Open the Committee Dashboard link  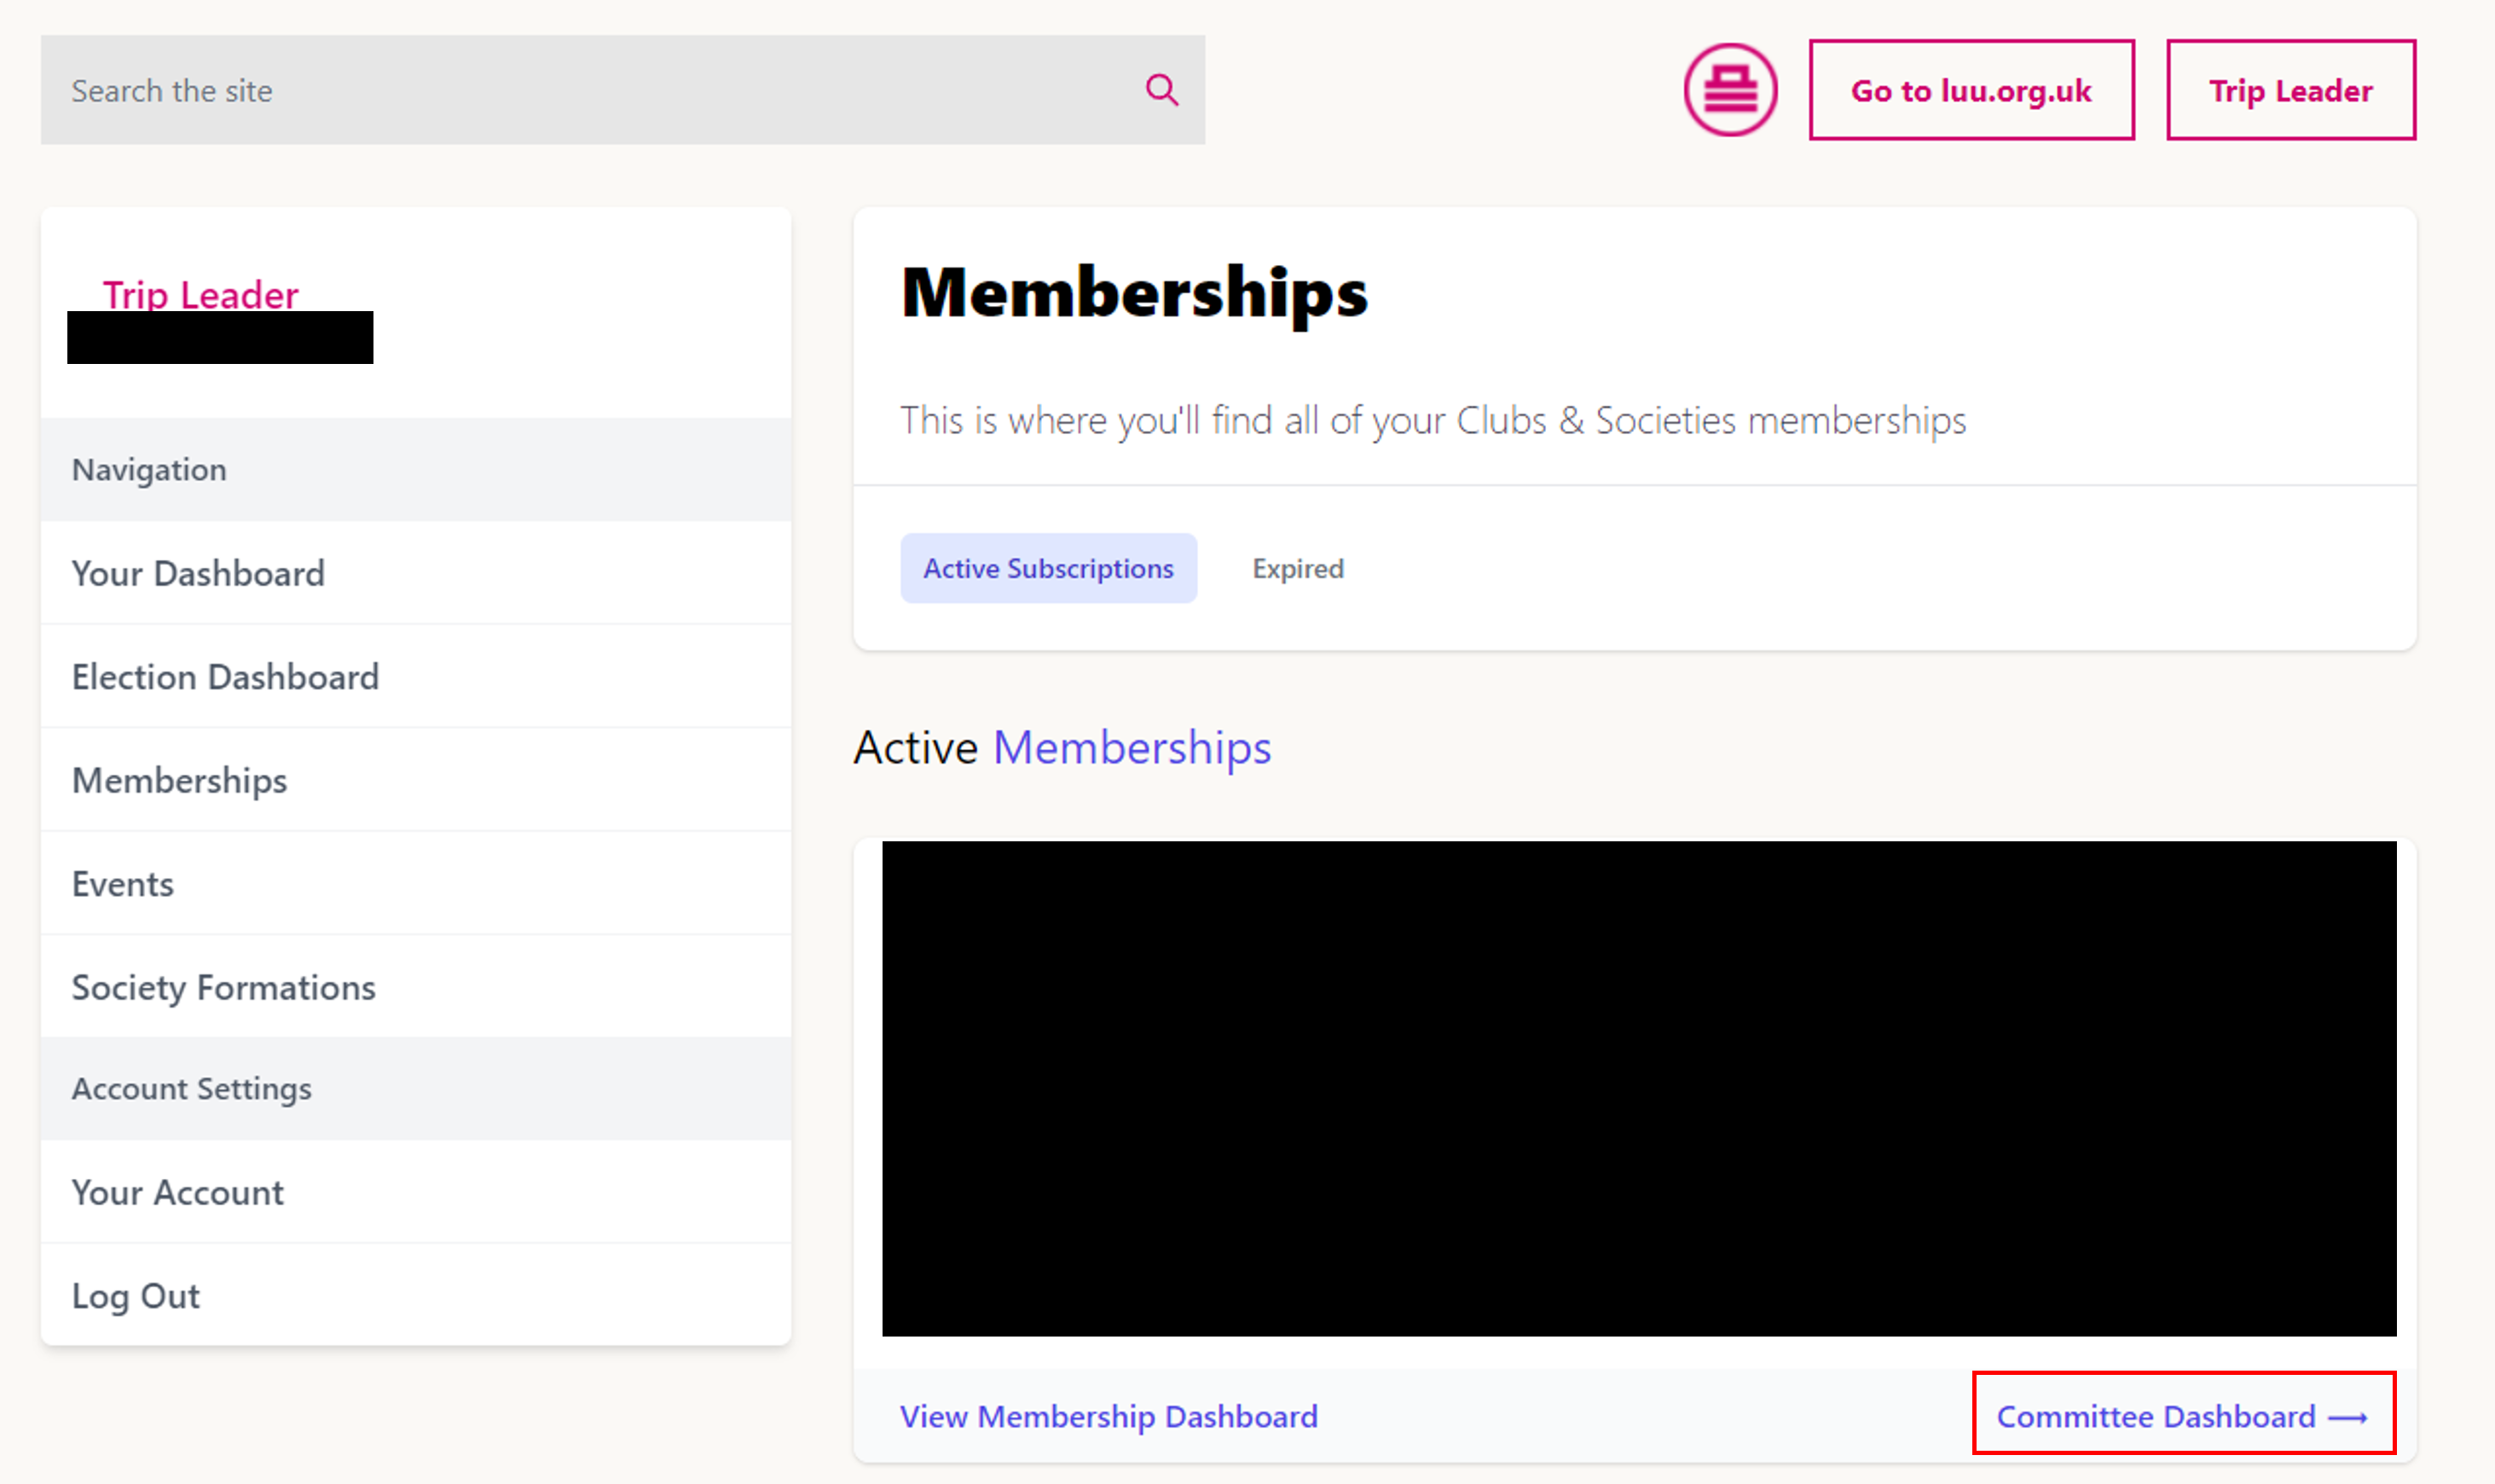coord(2155,1416)
